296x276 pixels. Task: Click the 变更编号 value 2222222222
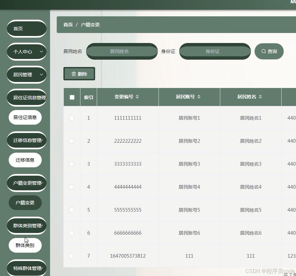pyautogui.click(x=128, y=141)
